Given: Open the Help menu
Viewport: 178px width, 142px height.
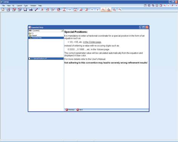Looking at the screenshot, I should tap(40, 6).
